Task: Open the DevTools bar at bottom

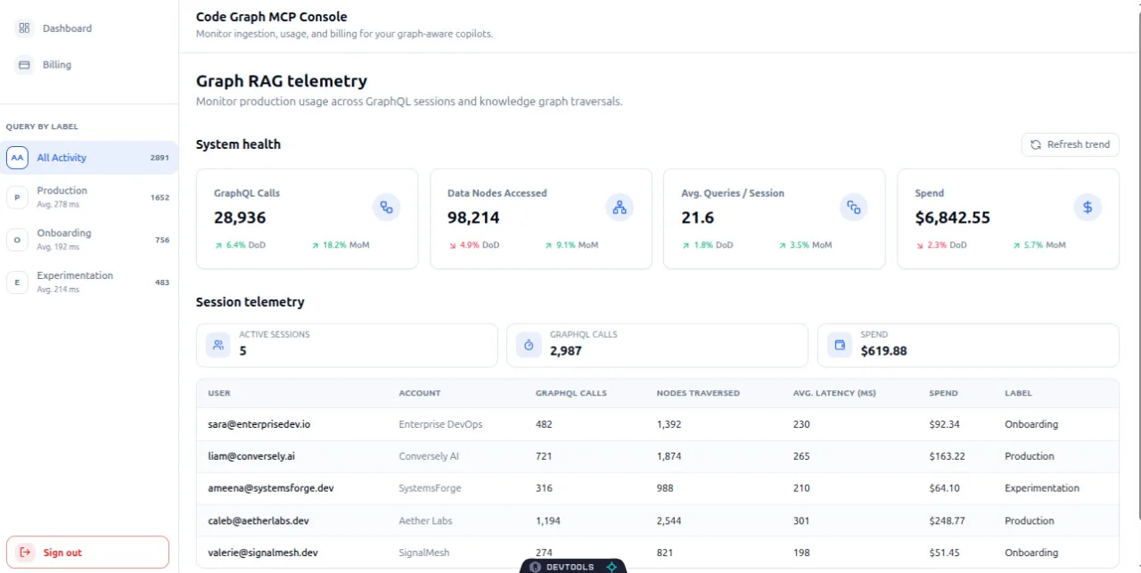Action: [x=573, y=567]
